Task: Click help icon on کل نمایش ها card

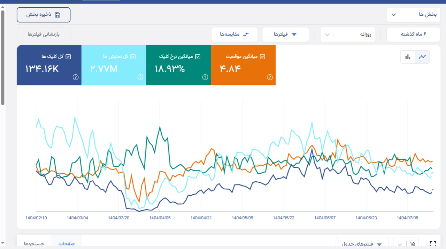Action: coord(140,77)
